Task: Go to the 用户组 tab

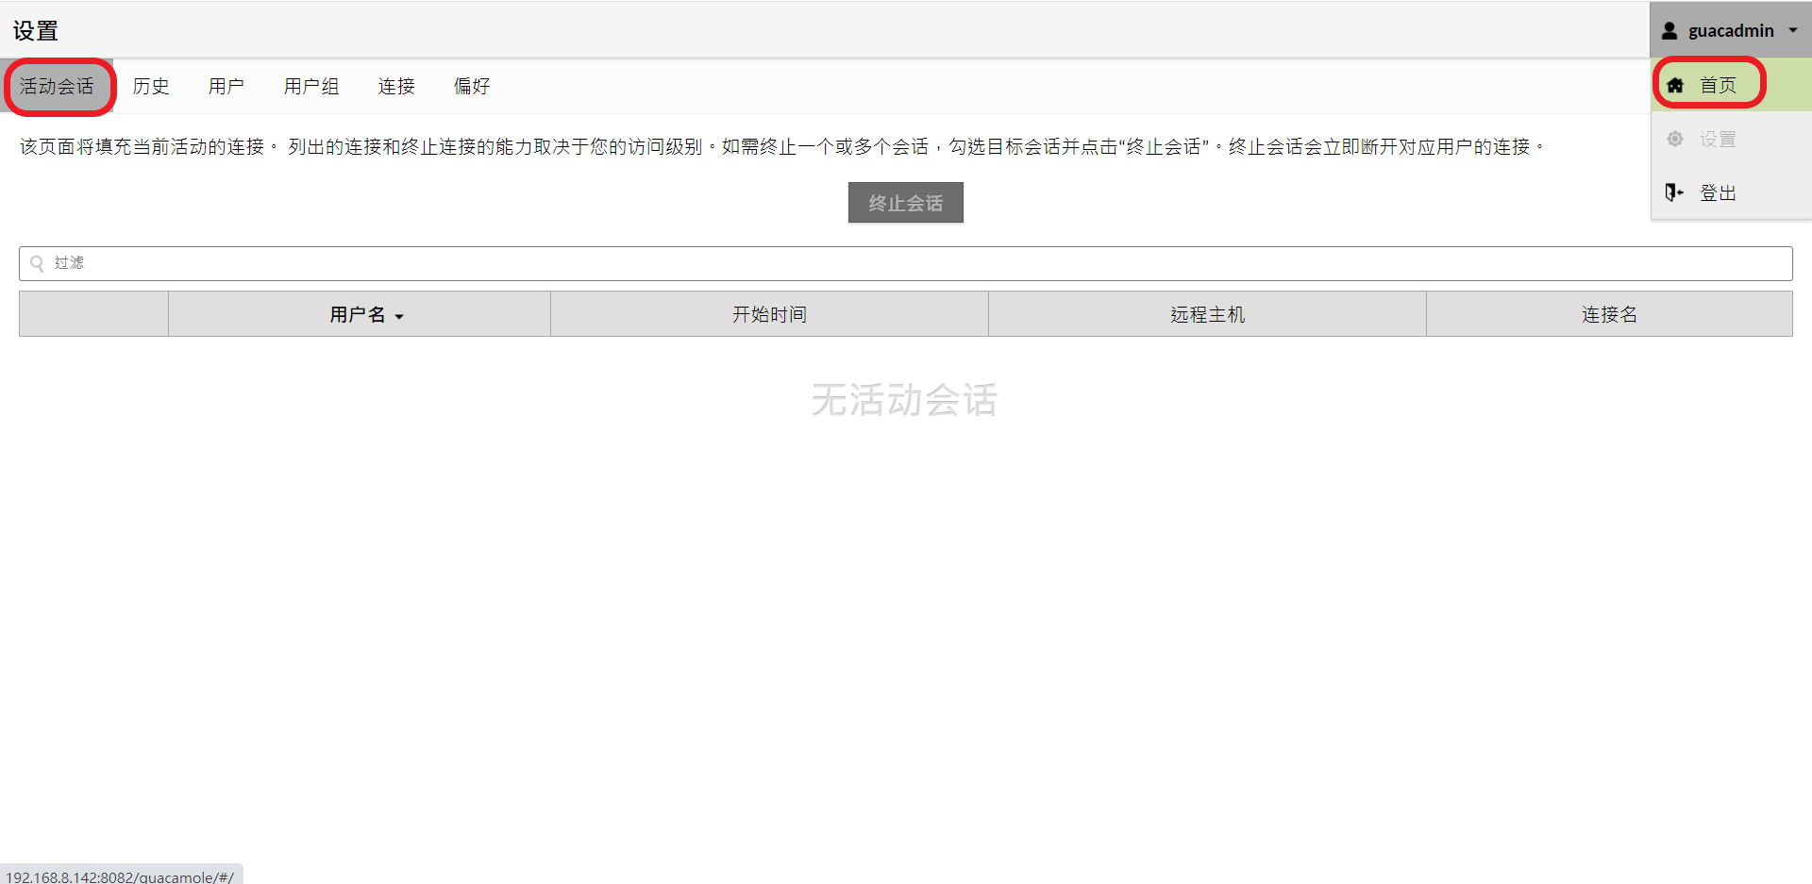Action: pos(311,86)
